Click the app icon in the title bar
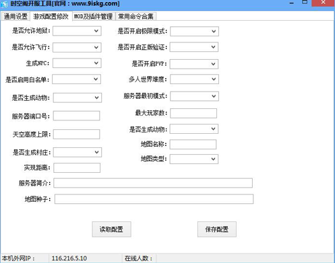 (x=4, y=4)
